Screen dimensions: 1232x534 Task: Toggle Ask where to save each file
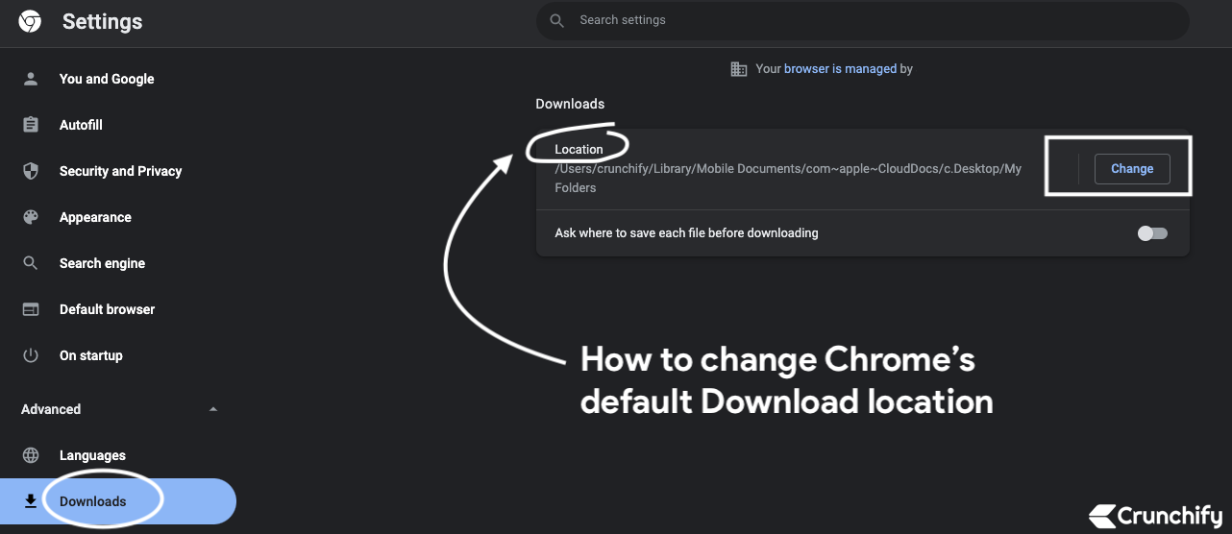[x=1152, y=233]
